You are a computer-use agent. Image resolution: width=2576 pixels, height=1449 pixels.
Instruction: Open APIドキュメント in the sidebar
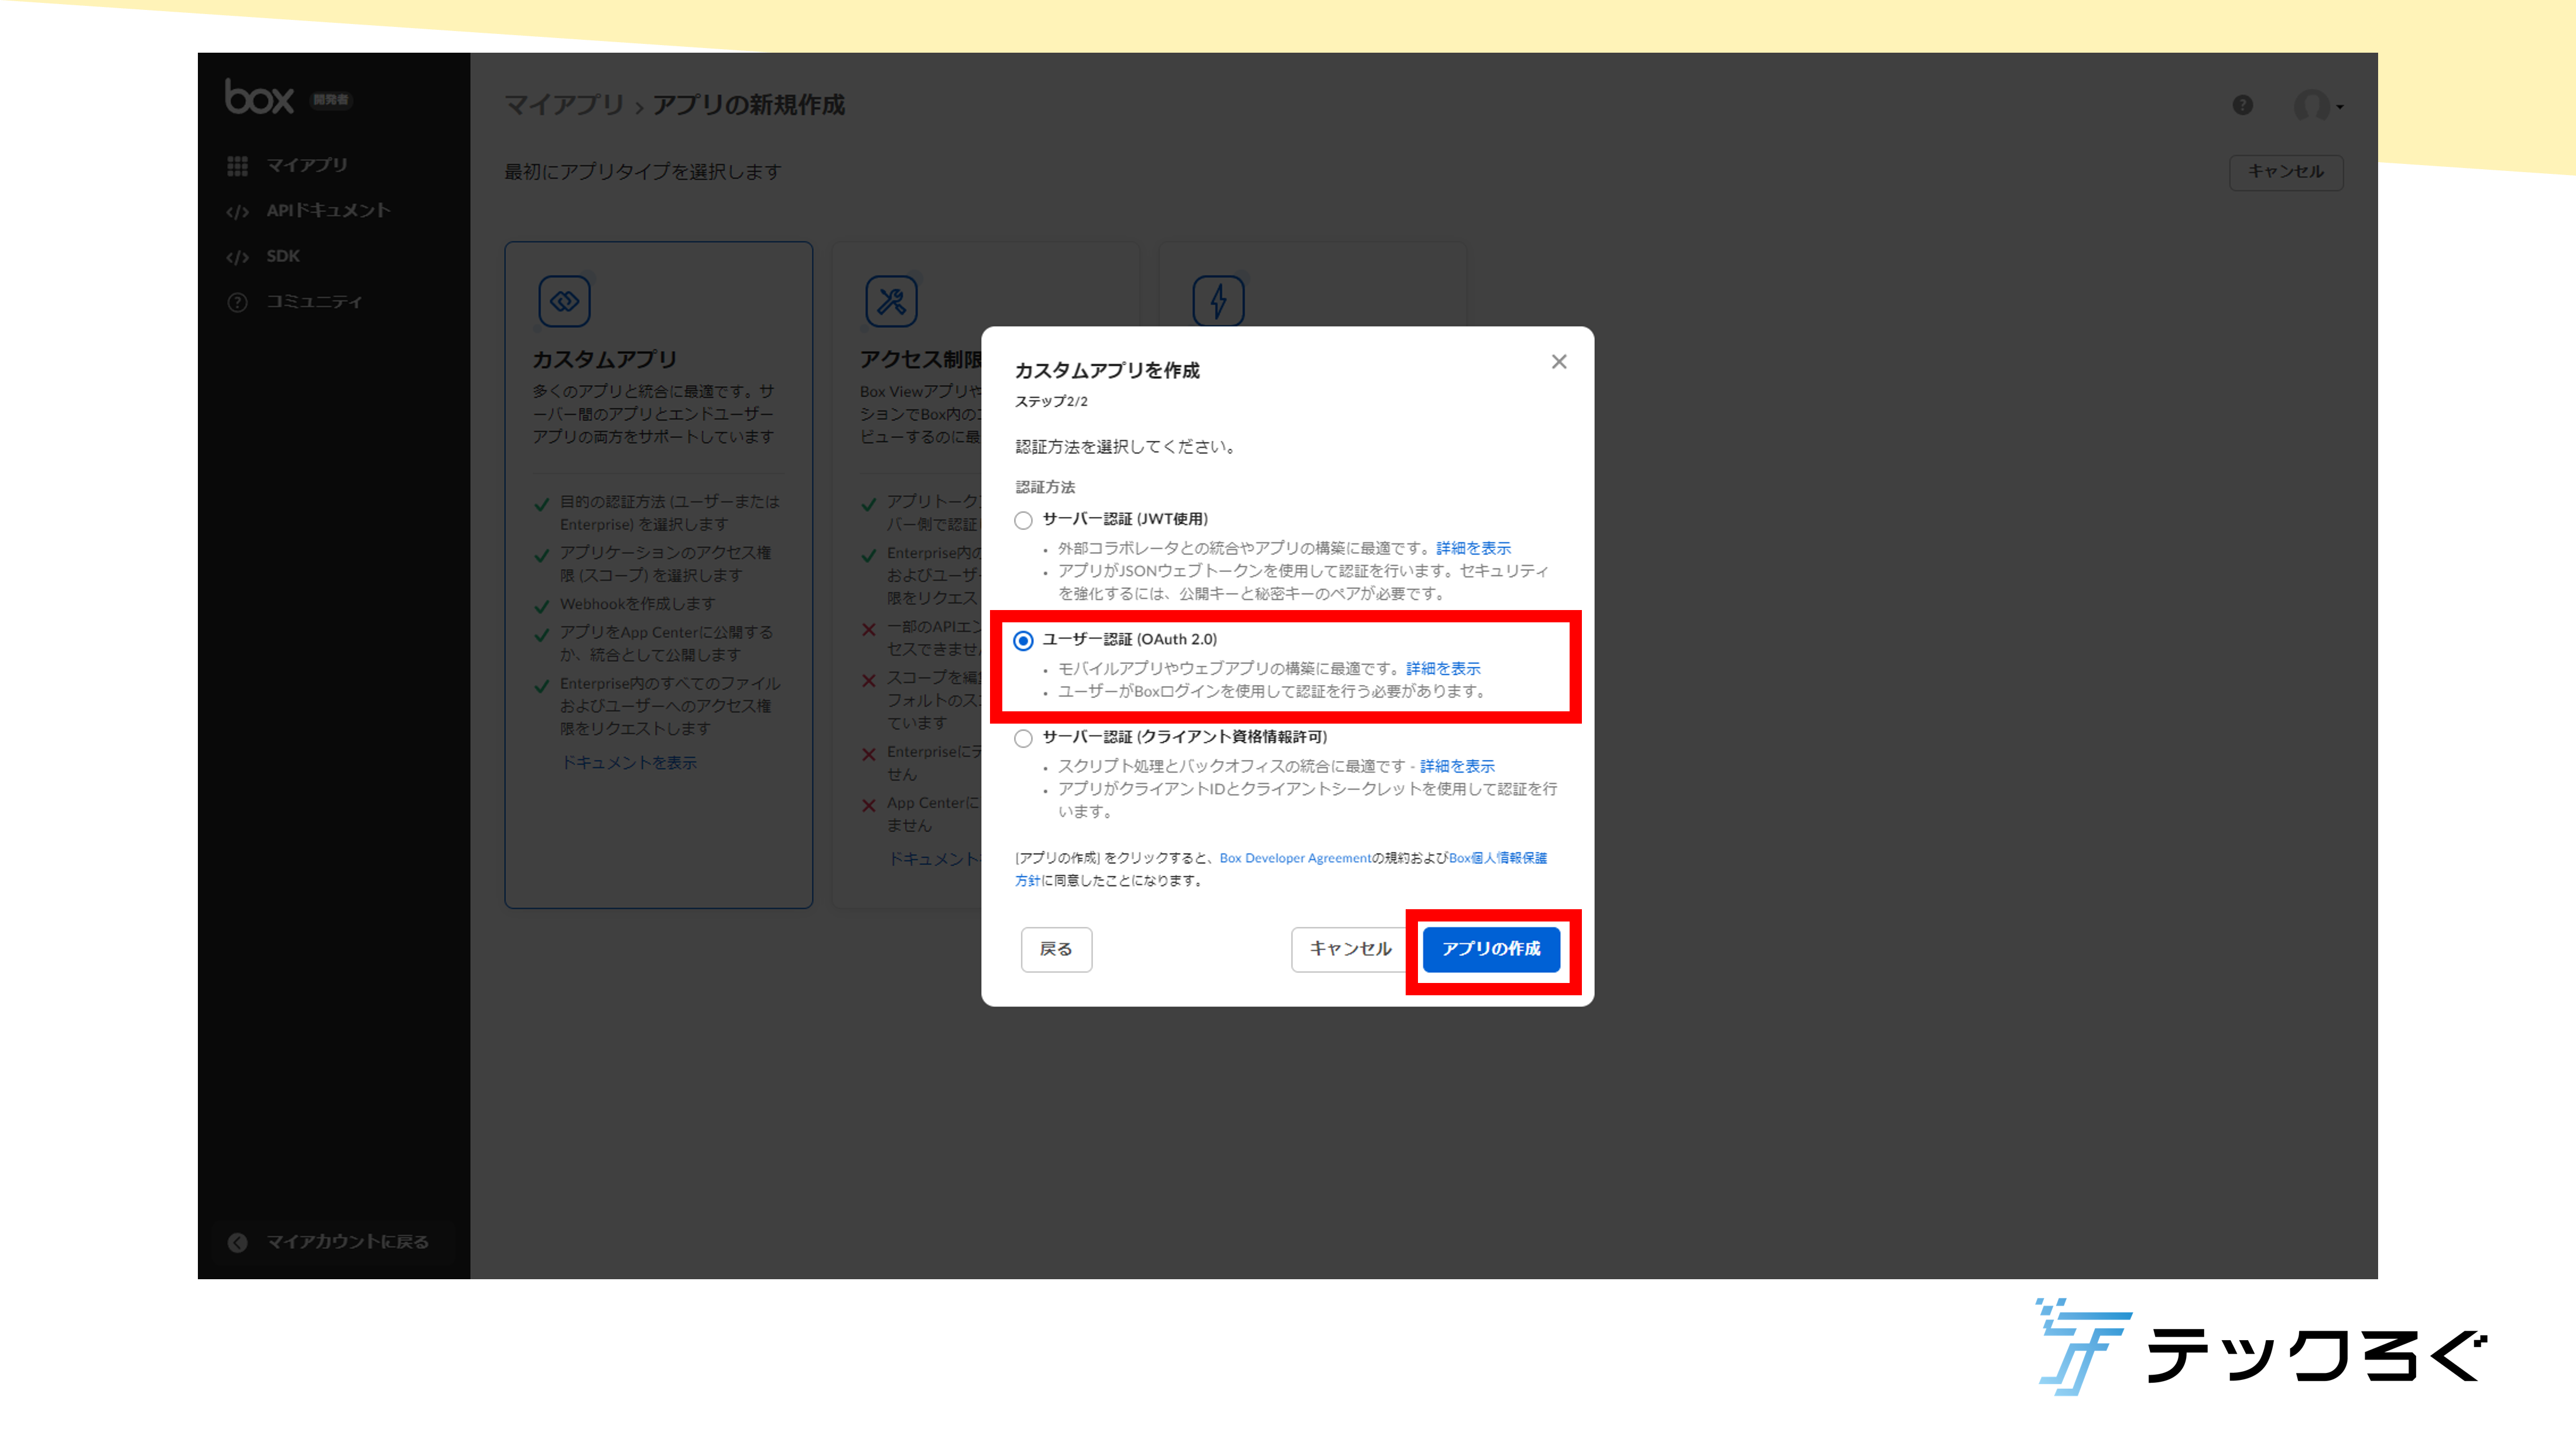click(328, 211)
